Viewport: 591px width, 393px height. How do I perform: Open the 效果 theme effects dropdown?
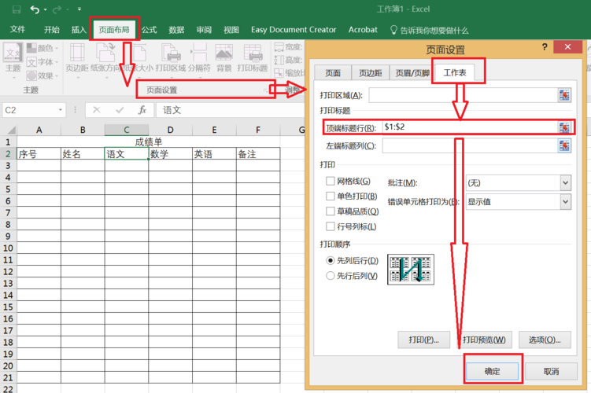[x=42, y=75]
